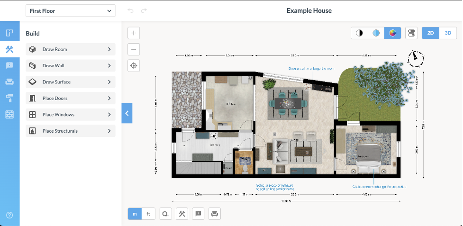Open the Furnish sofa sidebar tab
Viewport: 463px width, 226px height.
(x=9, y=82)
